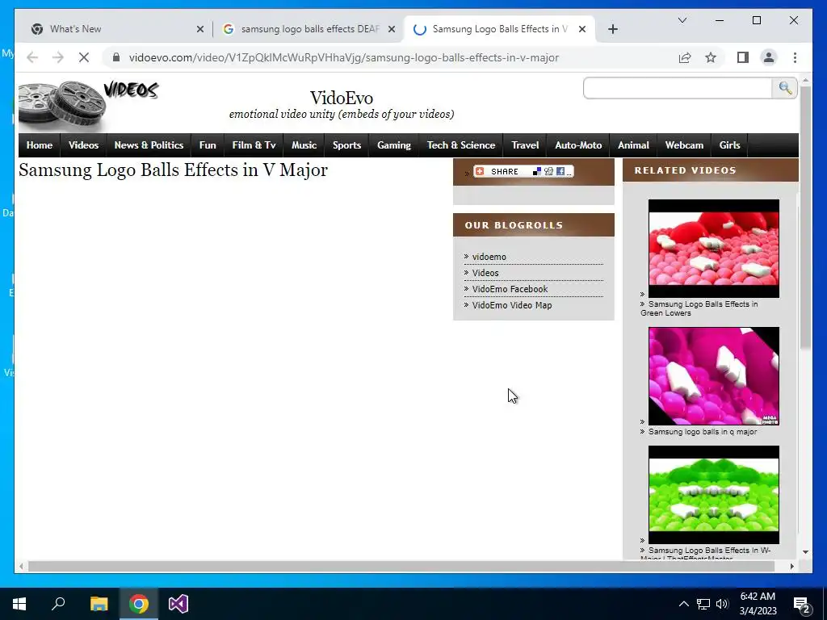Click the VidoEvo site title

[342, 98]
